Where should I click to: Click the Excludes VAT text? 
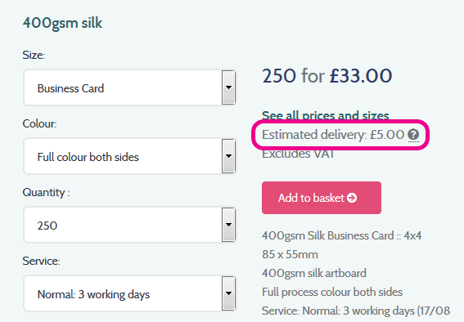(x=298, y=154)
